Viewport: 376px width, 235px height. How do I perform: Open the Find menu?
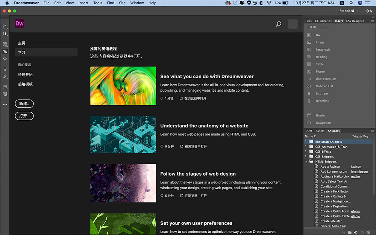[x=111, y=3]
